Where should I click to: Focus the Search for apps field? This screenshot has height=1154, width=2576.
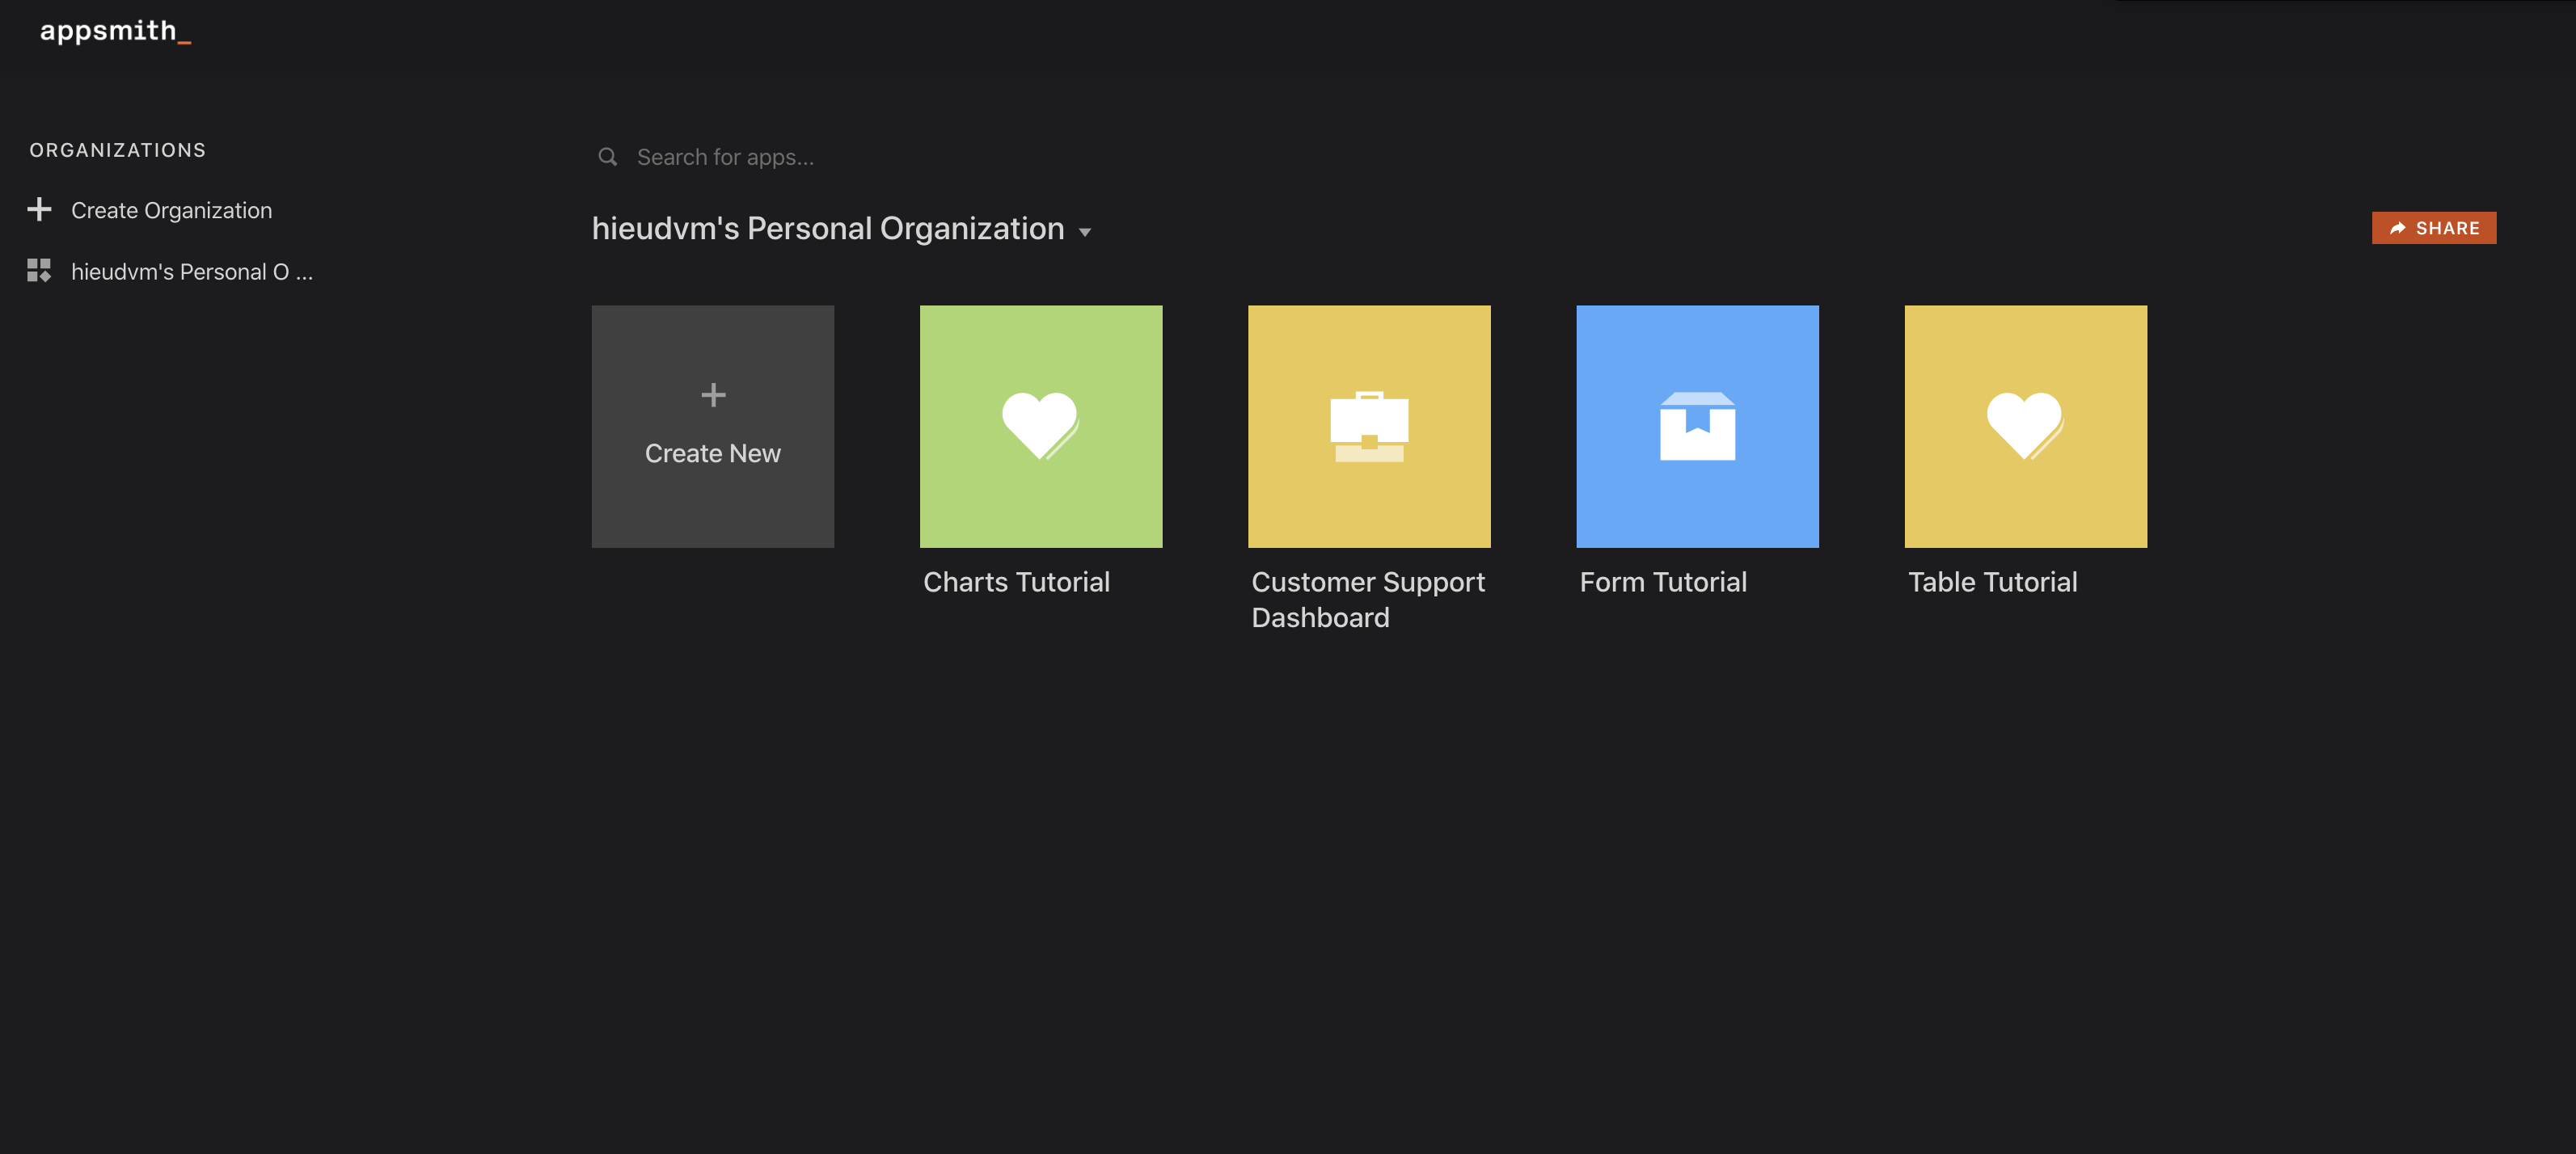pyautogui.click(x=900, y=157)
